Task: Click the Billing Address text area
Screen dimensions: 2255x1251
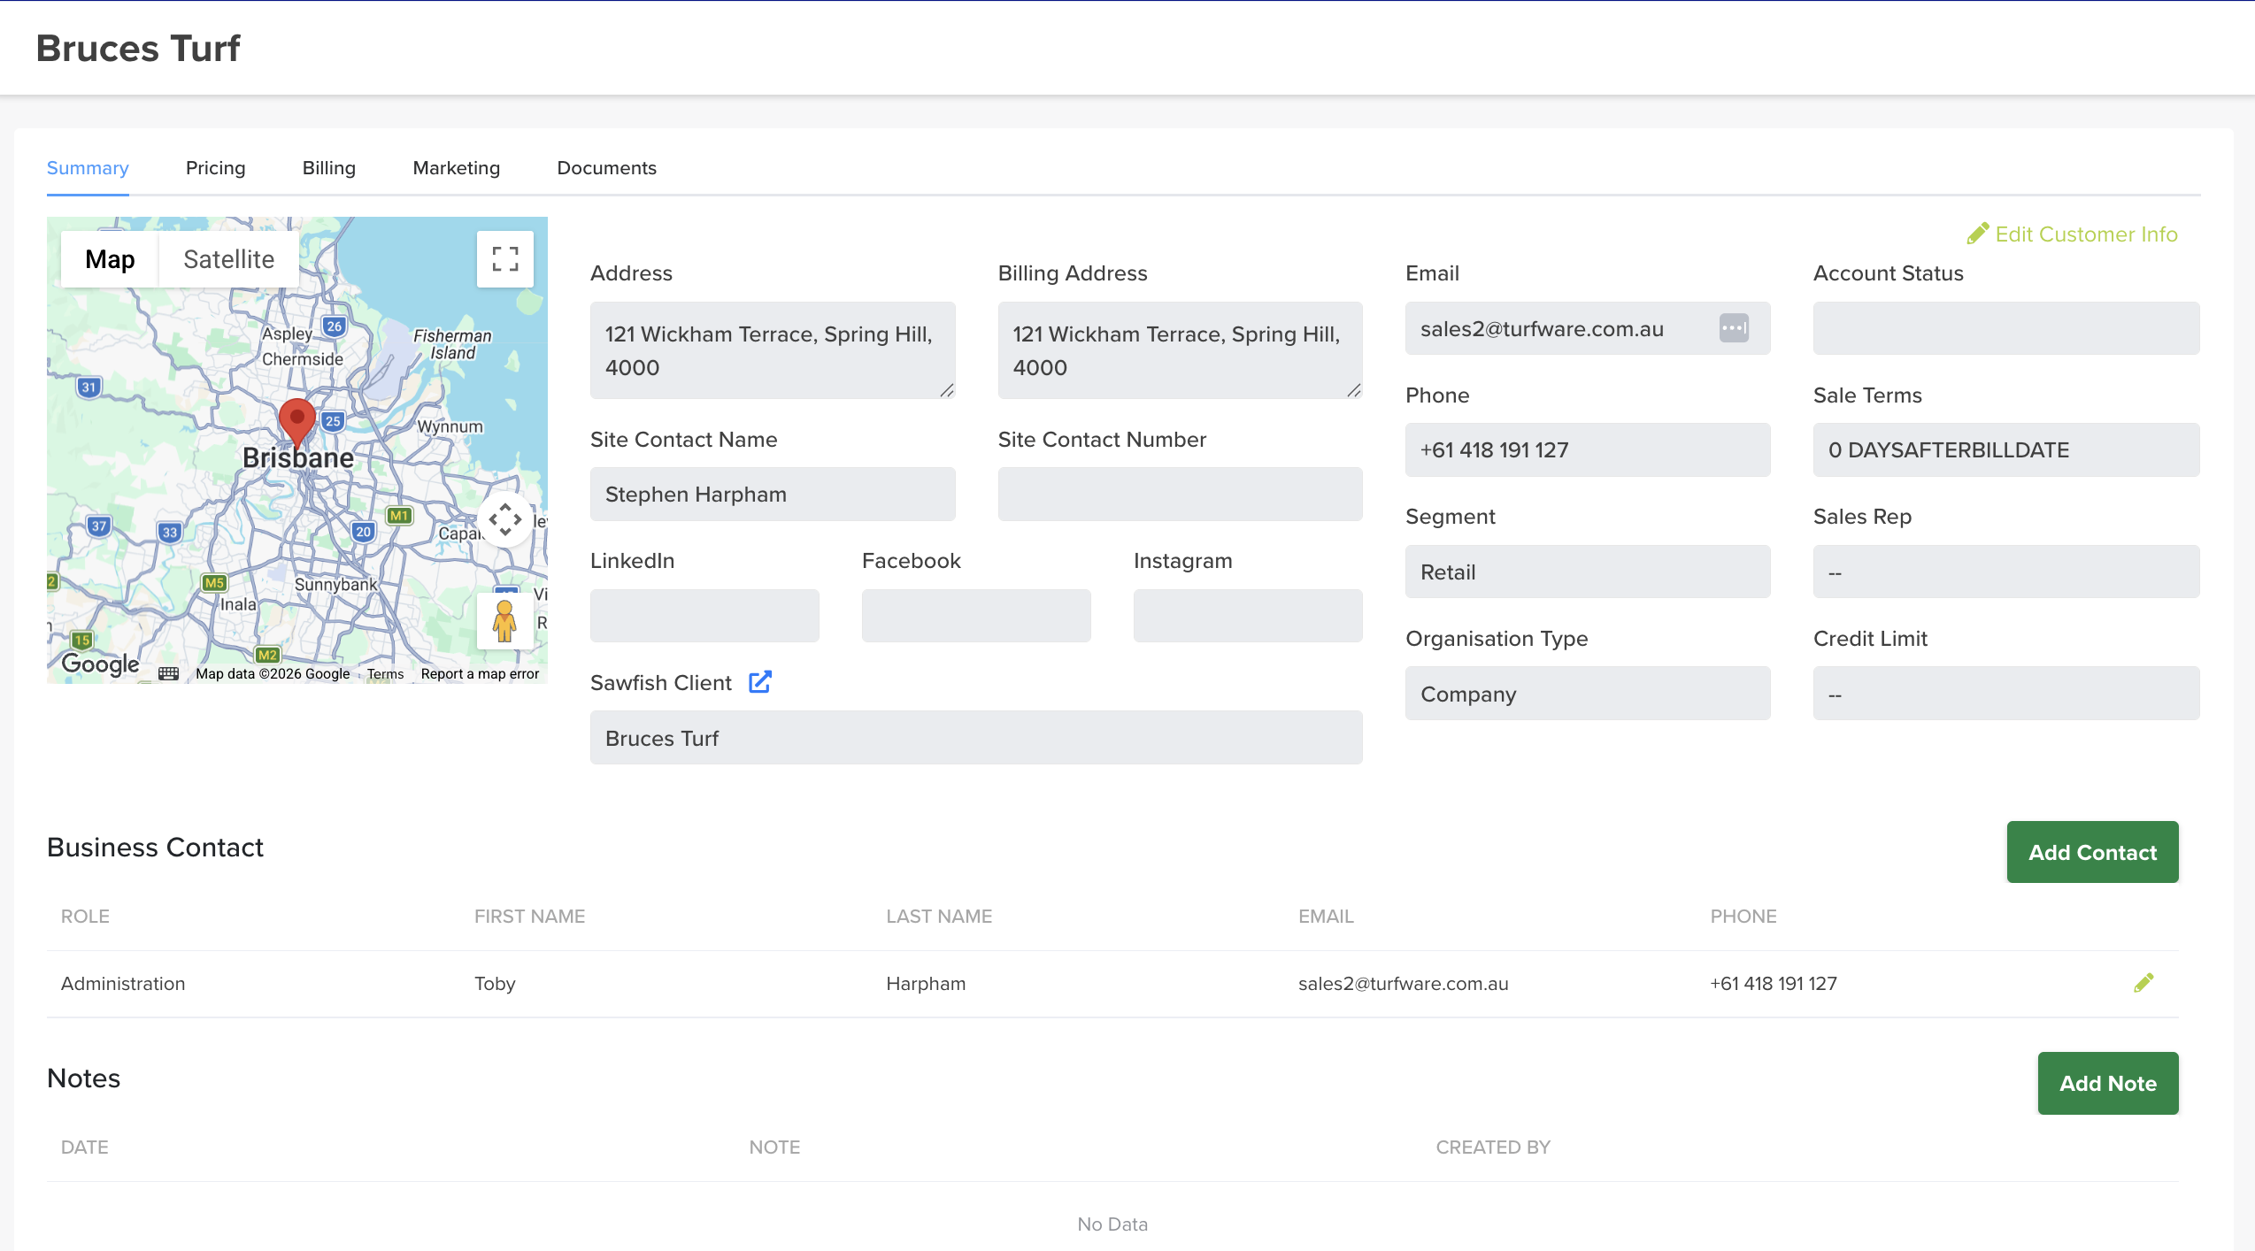Action: click(x=1181, y=350)
